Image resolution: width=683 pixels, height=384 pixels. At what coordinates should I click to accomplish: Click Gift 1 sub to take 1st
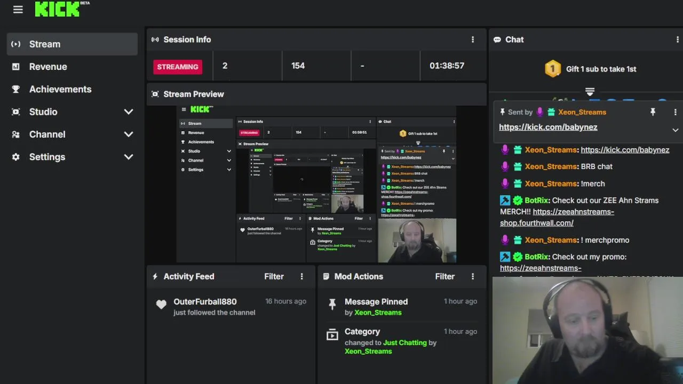601,69
